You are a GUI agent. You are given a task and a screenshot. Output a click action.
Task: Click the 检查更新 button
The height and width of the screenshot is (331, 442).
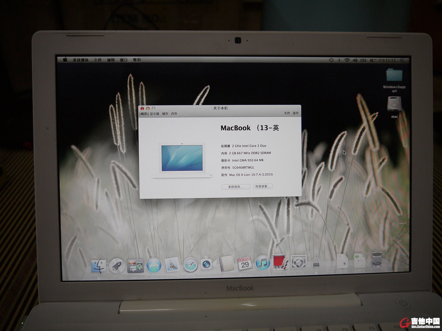pos(263,186)
